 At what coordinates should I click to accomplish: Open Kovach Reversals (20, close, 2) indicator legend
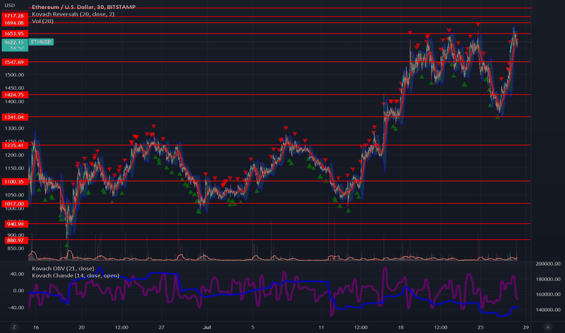73,14
